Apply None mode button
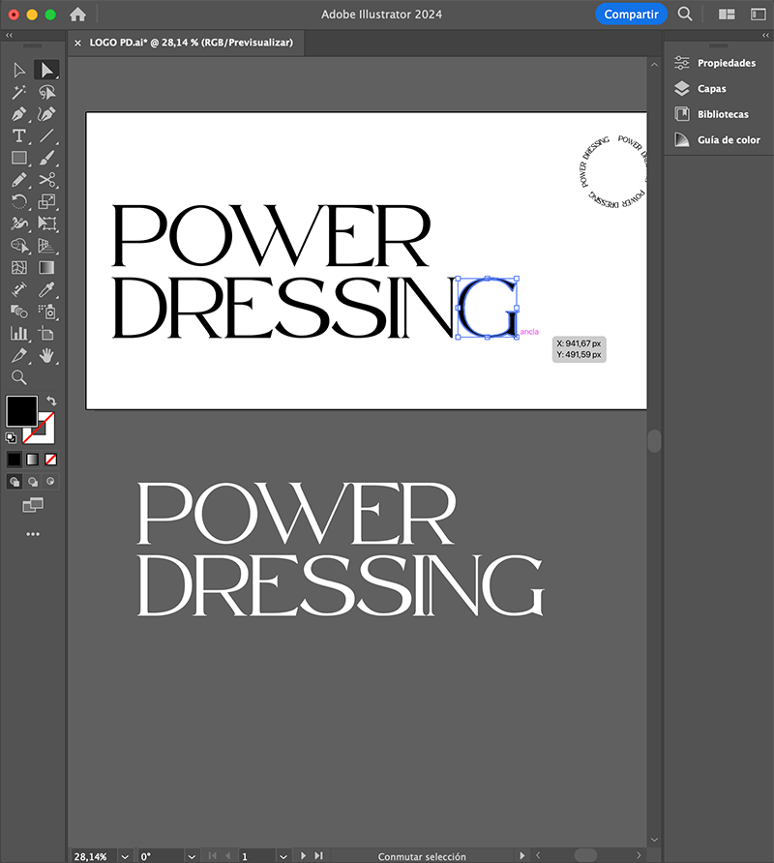Viewport: 774px width, 863px height. (x=50, y=459)
